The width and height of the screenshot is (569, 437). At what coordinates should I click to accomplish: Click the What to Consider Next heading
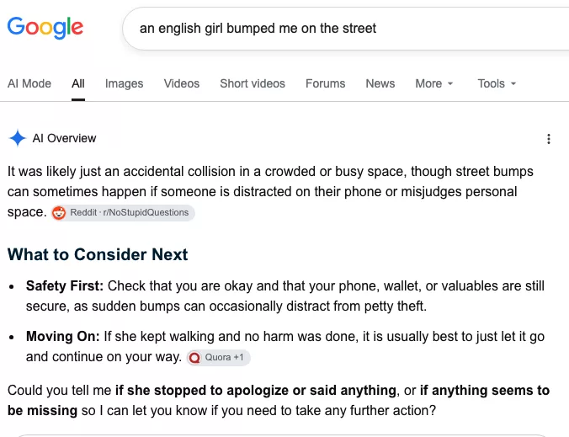point(98,254)
